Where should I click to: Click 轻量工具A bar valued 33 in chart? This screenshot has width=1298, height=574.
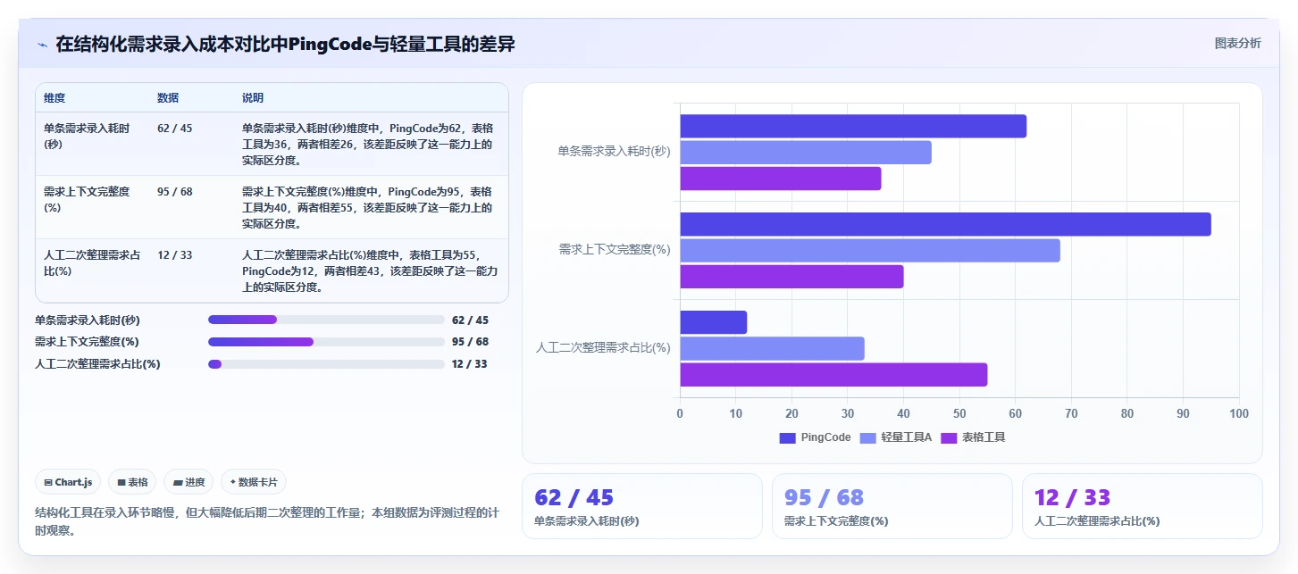point(772,348)
